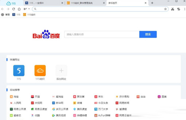186x120 pixels.
Task: Switch to the '115组织' group management tab
Action: [86, 3]
